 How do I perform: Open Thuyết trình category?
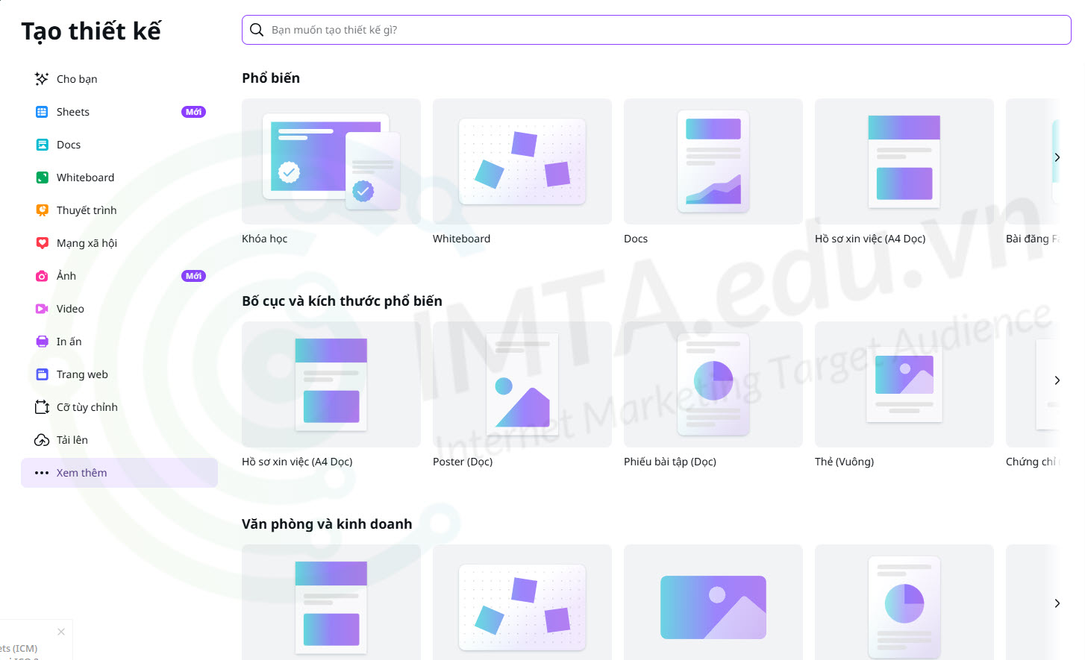point(119,210)
